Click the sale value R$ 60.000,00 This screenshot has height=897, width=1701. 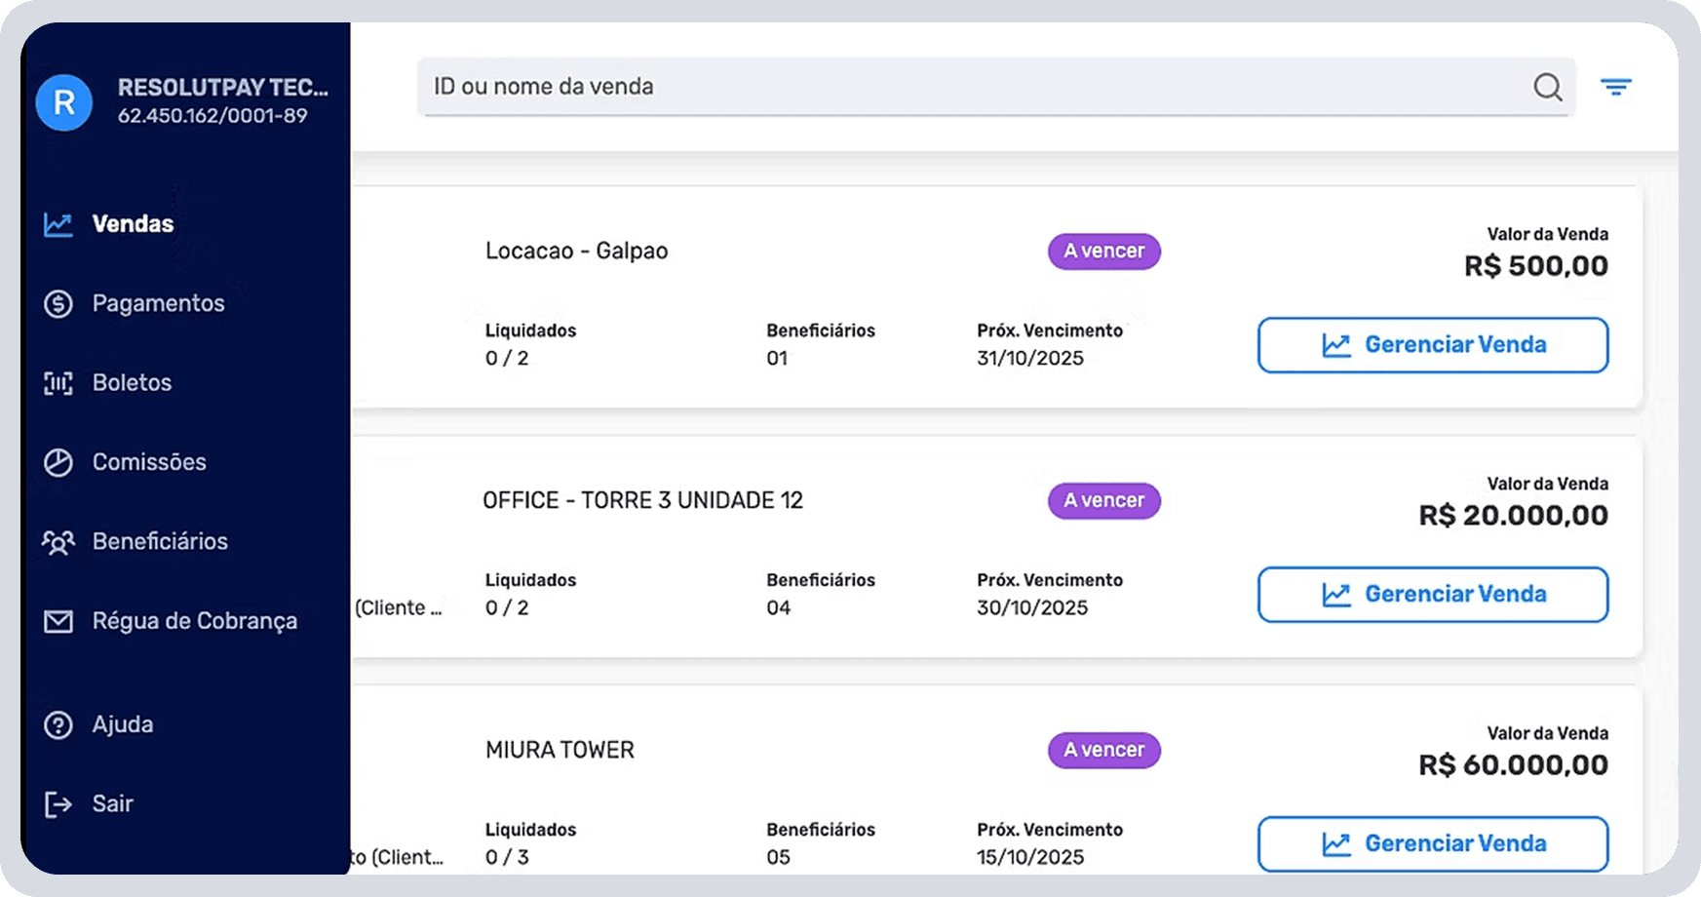click(1514, 765)
